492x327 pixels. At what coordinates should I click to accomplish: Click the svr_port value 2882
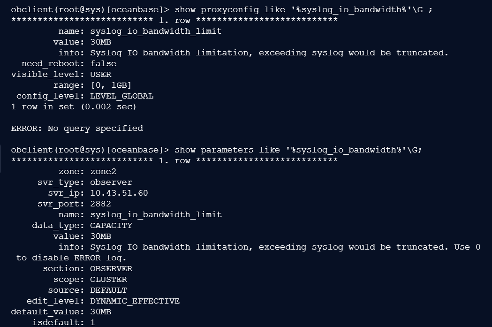click(100, 204)
